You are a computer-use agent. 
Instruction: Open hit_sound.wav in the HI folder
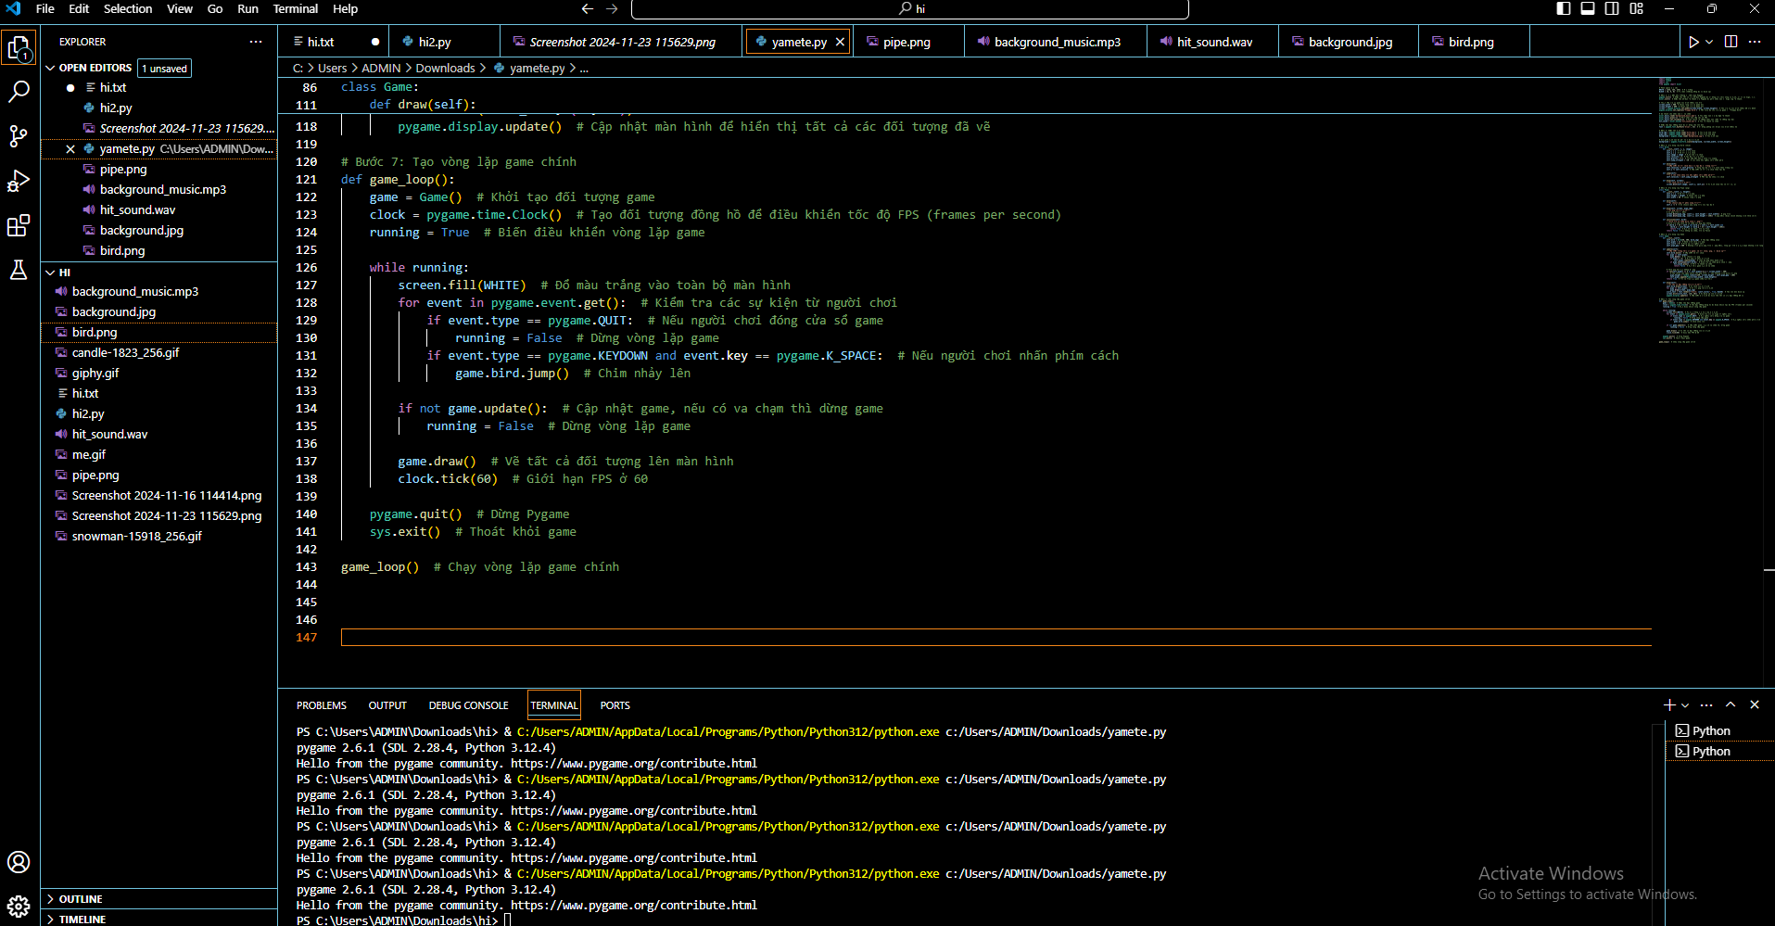click(x=109, y=434)
